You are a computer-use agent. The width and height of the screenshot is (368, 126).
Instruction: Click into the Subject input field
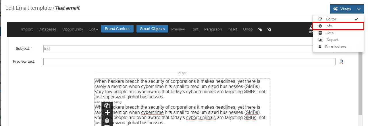(178, 49)
